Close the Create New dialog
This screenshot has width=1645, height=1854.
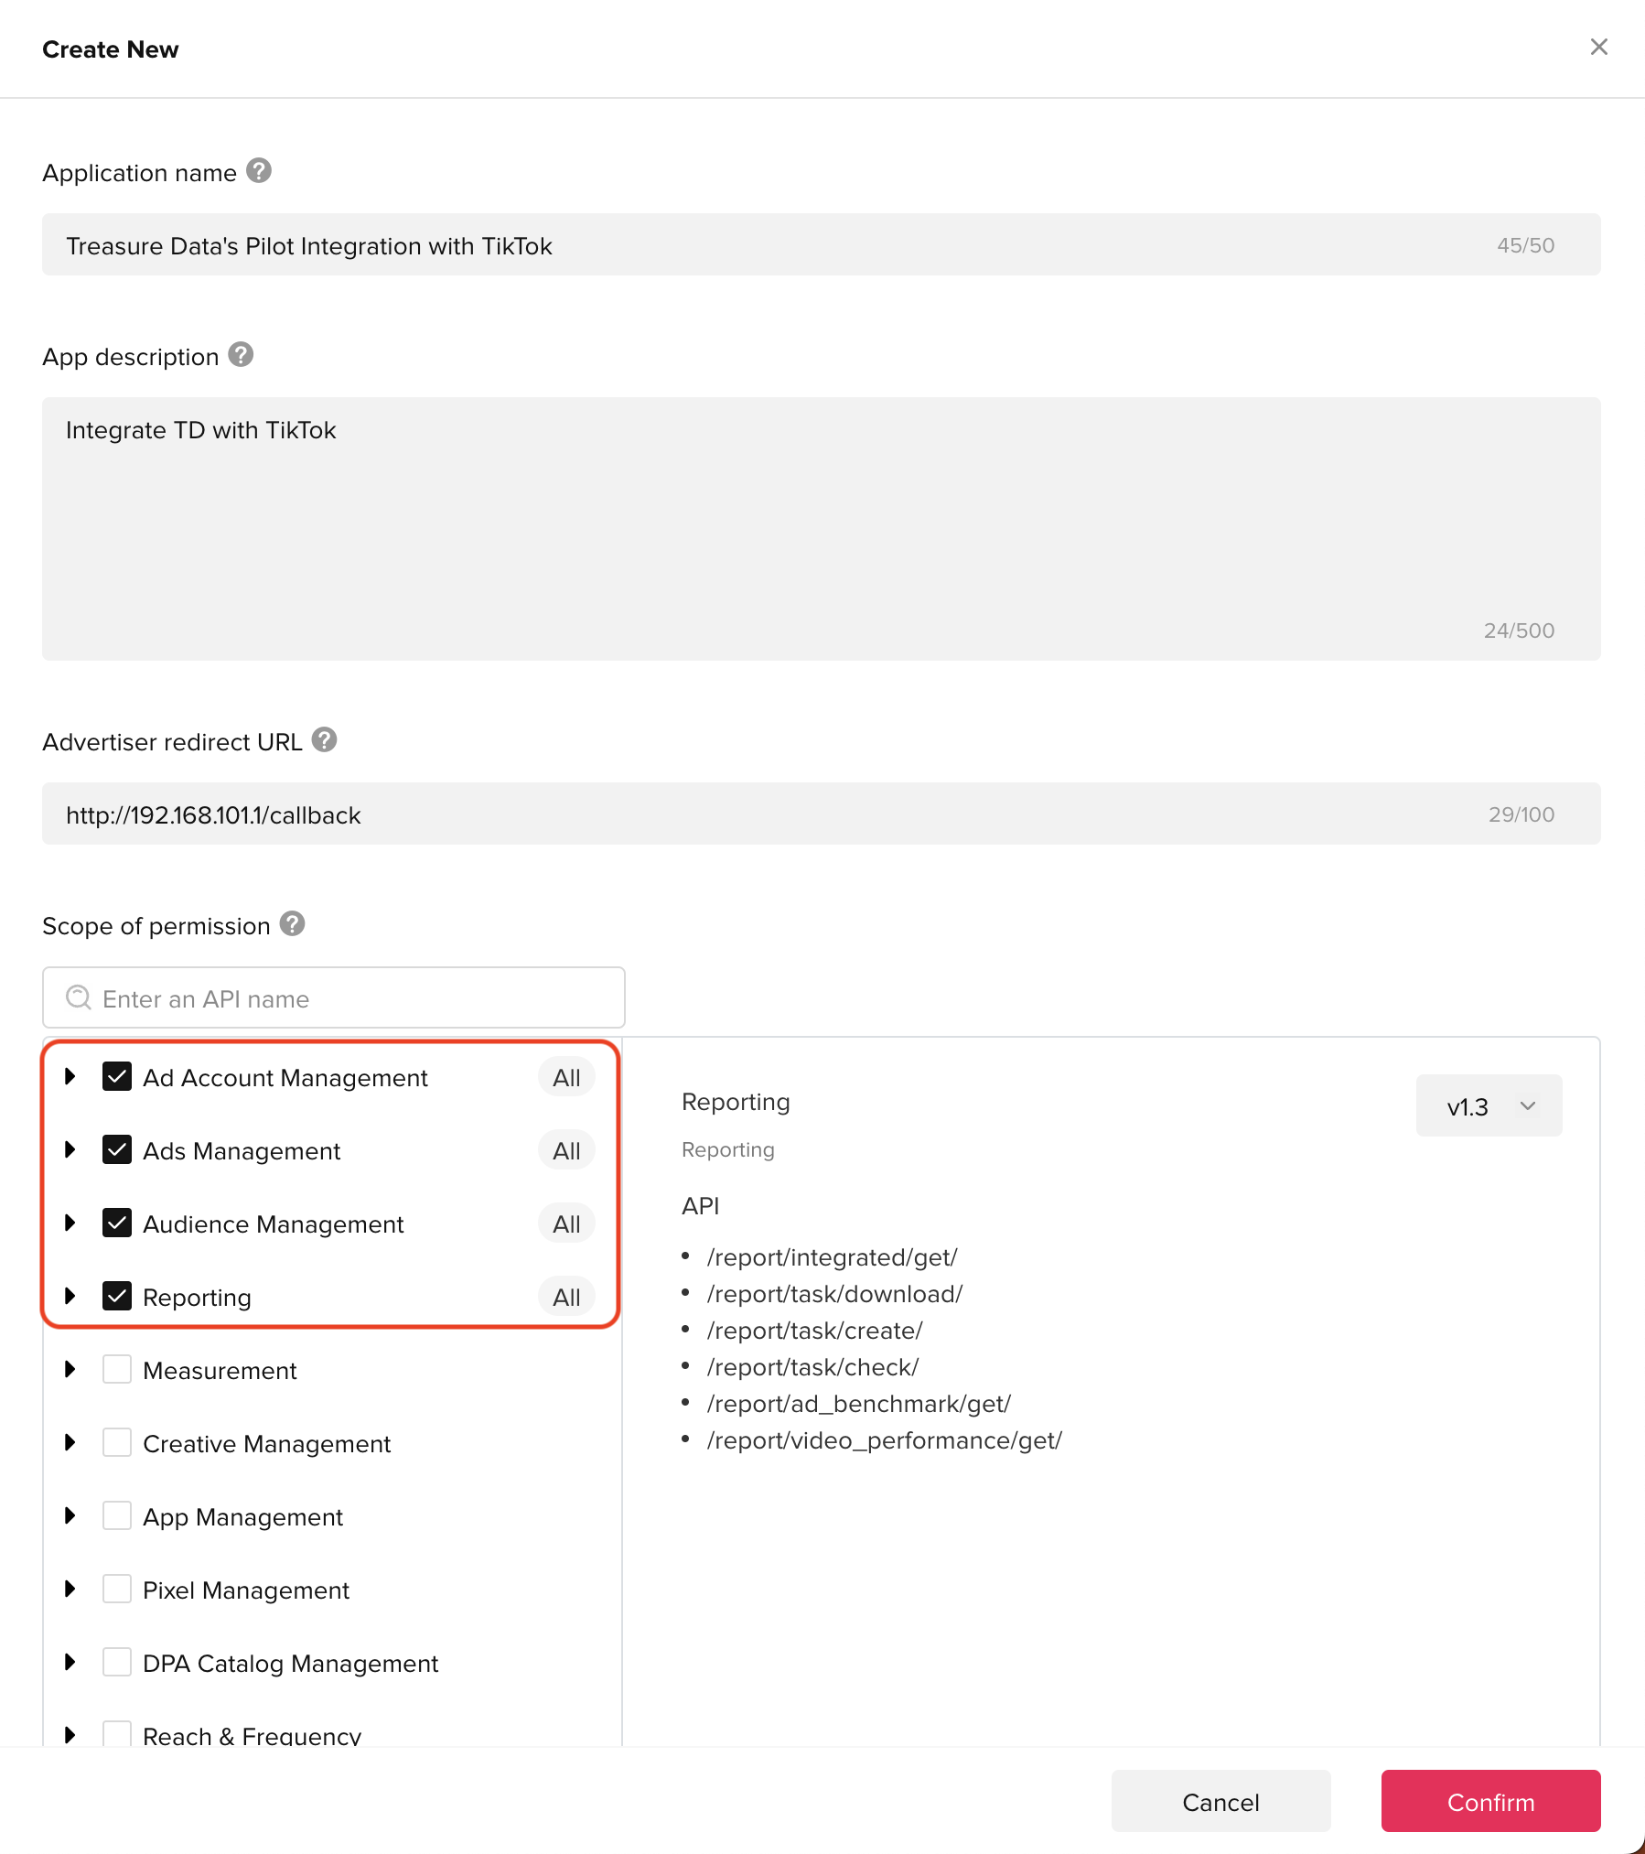[1598, 48]
